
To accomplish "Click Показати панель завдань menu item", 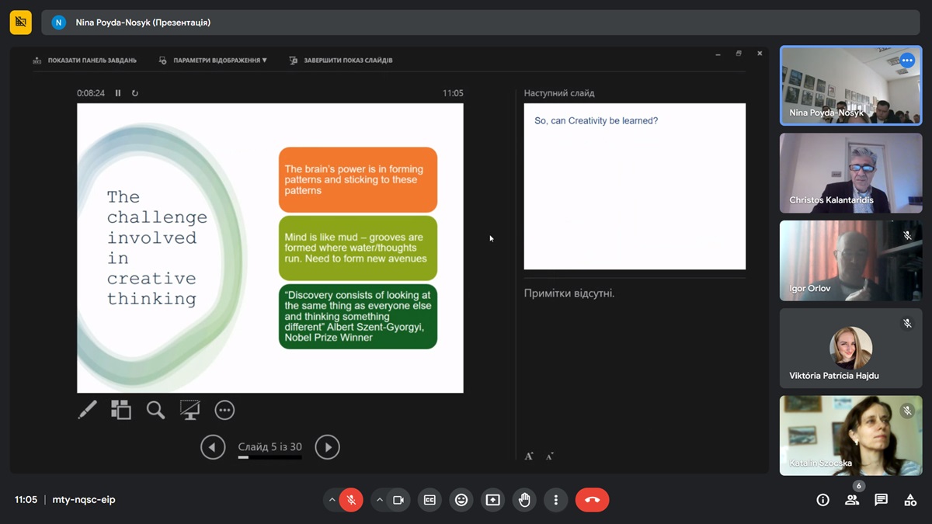I will coord(85,60).
